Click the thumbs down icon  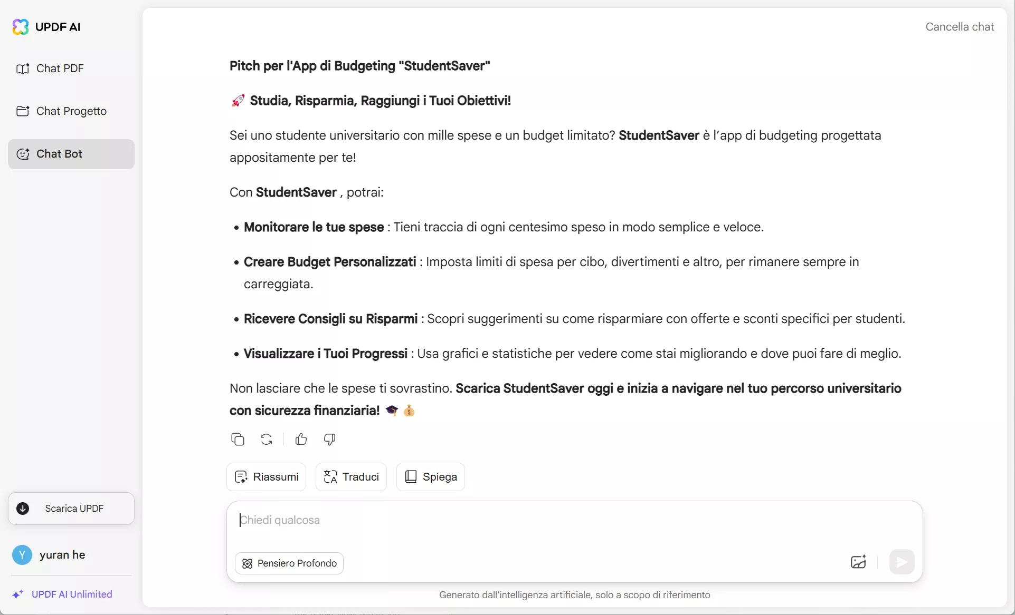pyautogui.click(x=329, y=439)
